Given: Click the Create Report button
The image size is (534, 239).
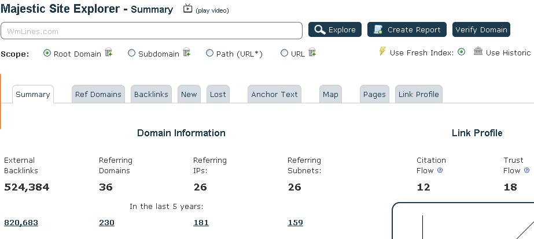Looking at the screenshot, I should pyautogui.click(x=407, y=29).
